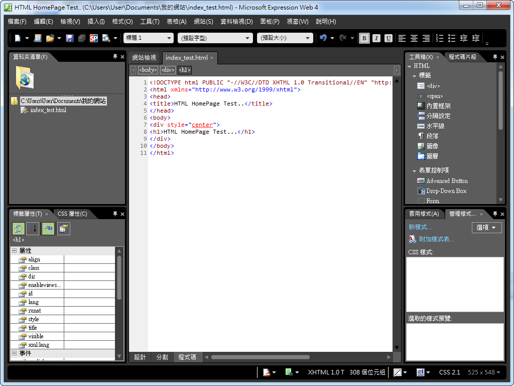Collapse the HTML toolbox section
This screenshot has width=514, height=386.
[410, 66]
